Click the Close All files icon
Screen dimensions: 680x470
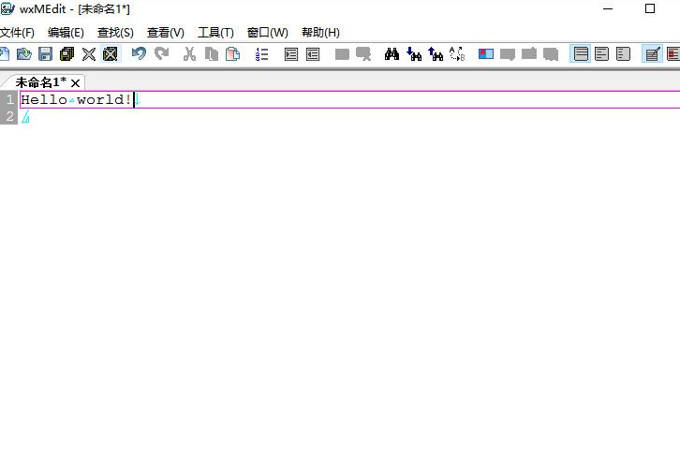[x=111, y=54]
